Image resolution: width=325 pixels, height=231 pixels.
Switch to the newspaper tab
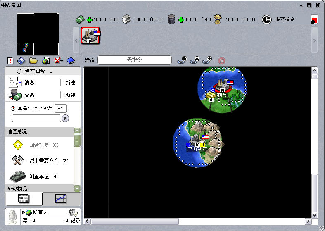coord(24,199)
